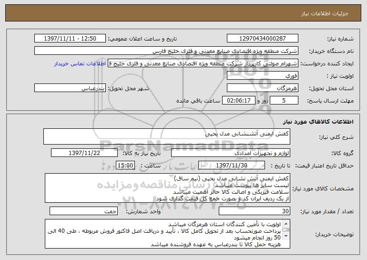
Task: Click the goods group field لوازم و تجهیزات امدادی
Action: coord(231,153)
